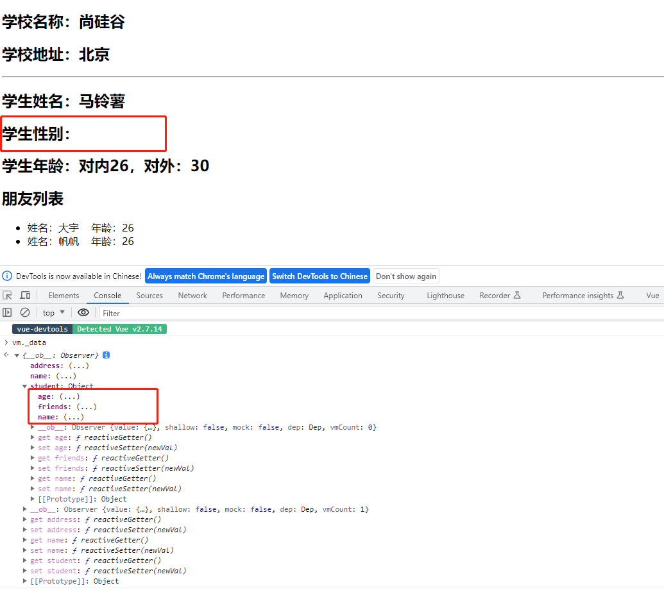Open the Security tab
The image size is (664, 590).
(391, 296)
